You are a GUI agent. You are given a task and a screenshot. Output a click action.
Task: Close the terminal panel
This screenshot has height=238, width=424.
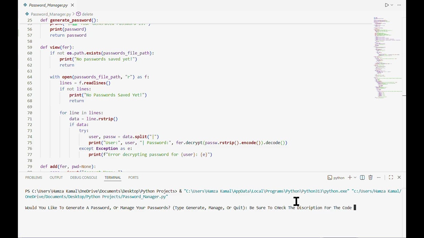(x=399, y=178)
